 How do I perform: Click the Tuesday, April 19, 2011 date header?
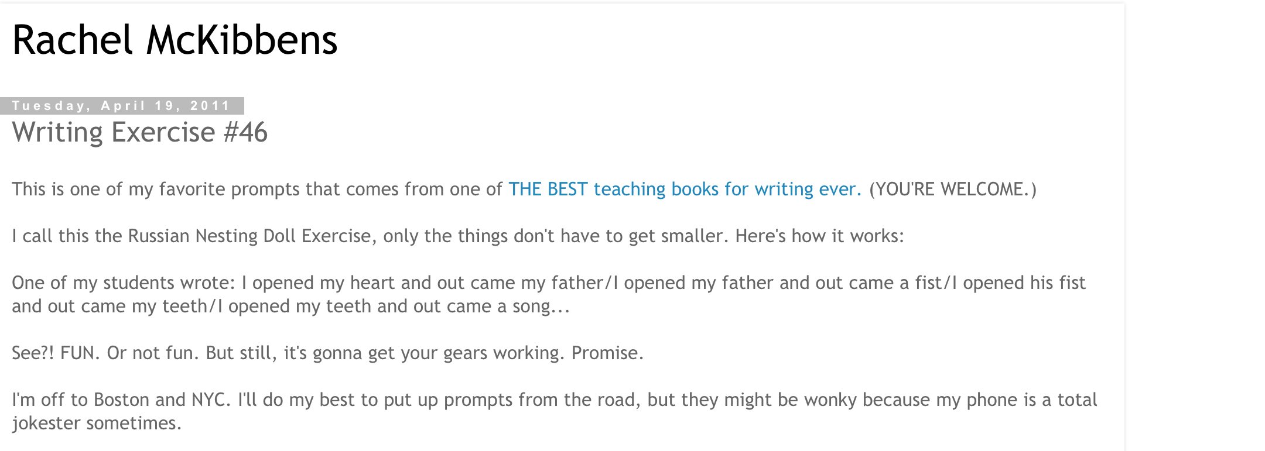121,106
